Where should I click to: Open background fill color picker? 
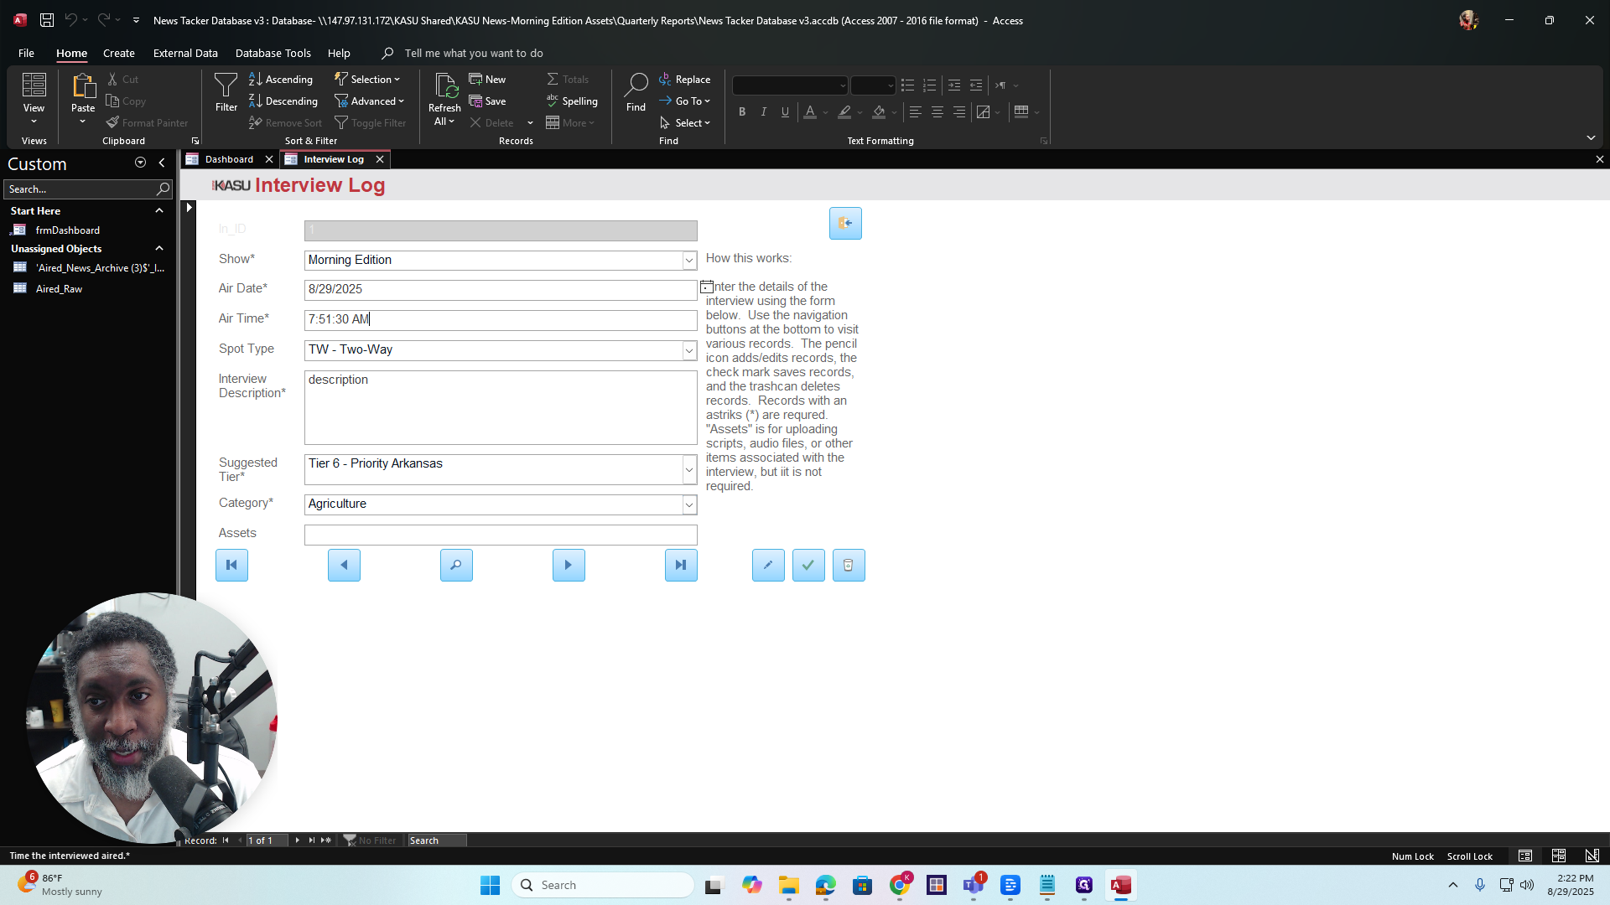[894, 111]
